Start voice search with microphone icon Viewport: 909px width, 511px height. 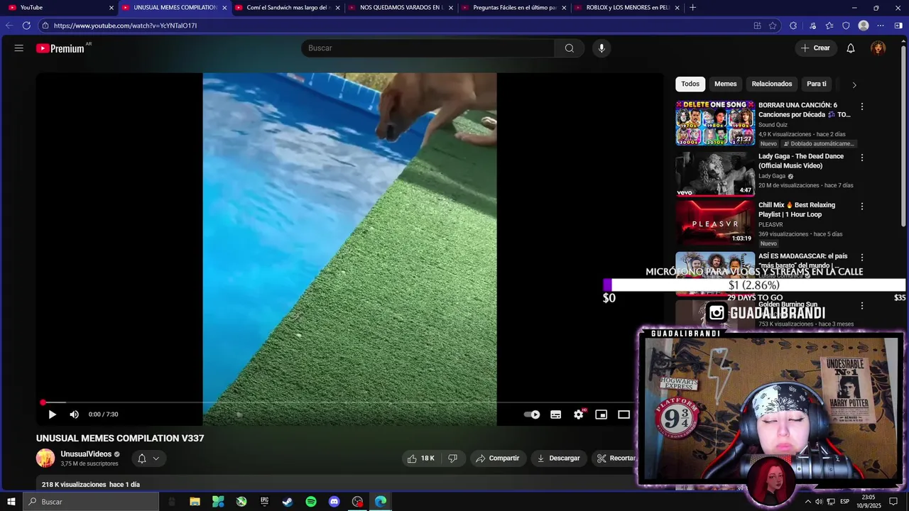[x=602, y=48]
